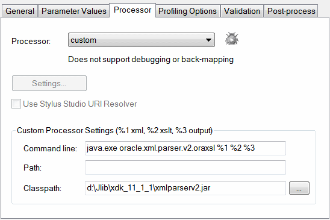
Task: Select the Processor tab
Action: [132, 10]
